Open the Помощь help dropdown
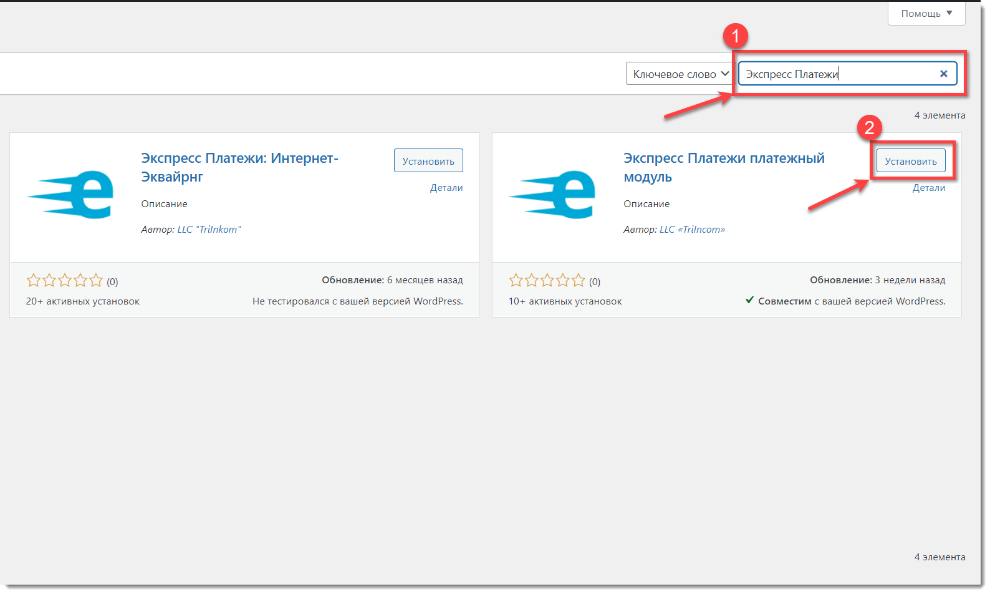 pyautogui.click(x=926, y=13)
